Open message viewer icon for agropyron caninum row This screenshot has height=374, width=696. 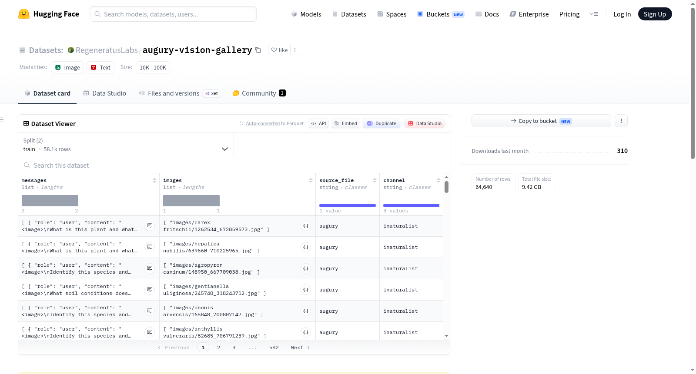[150, 268]
